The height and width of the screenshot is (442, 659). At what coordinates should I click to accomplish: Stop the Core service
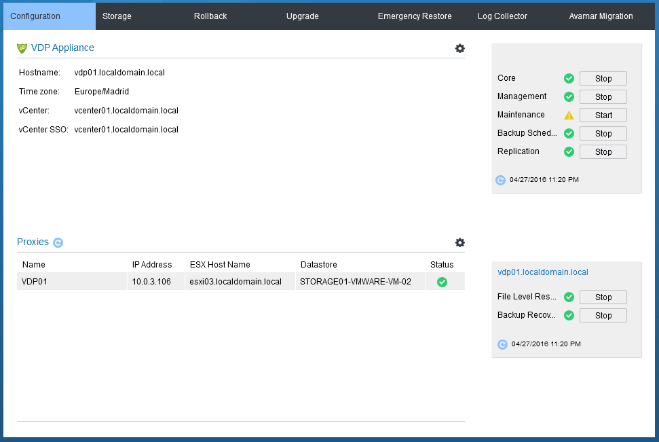click(x=603, y=78)
